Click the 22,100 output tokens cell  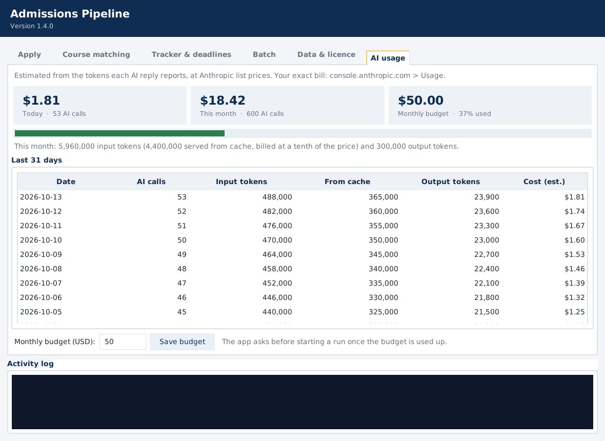coord(487,283)
